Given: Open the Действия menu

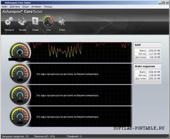Looking at the screenshot, I should 15,7.
